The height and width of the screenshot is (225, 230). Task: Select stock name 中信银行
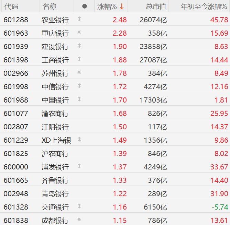pos(55,87)
